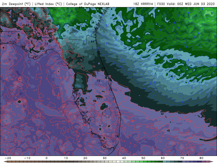217x163 pixels.
Task: Select the "00Z WED JUN 03 2020" valid time
Action: click(x=196, y=4)
